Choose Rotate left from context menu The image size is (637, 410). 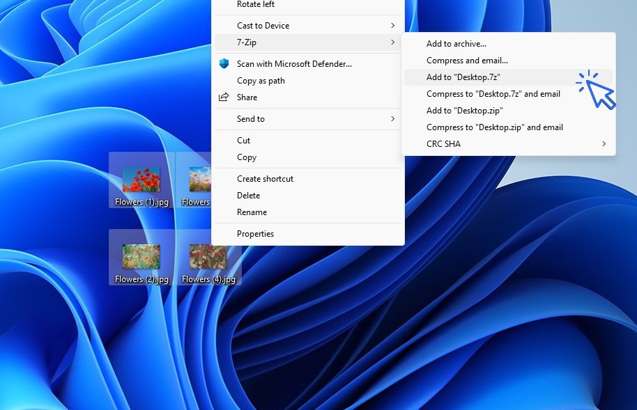tap(256, 5)
